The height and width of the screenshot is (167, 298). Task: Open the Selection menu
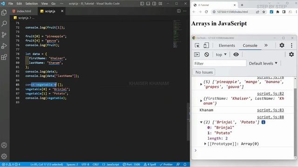pyautogui.click(x=32, y=4)
